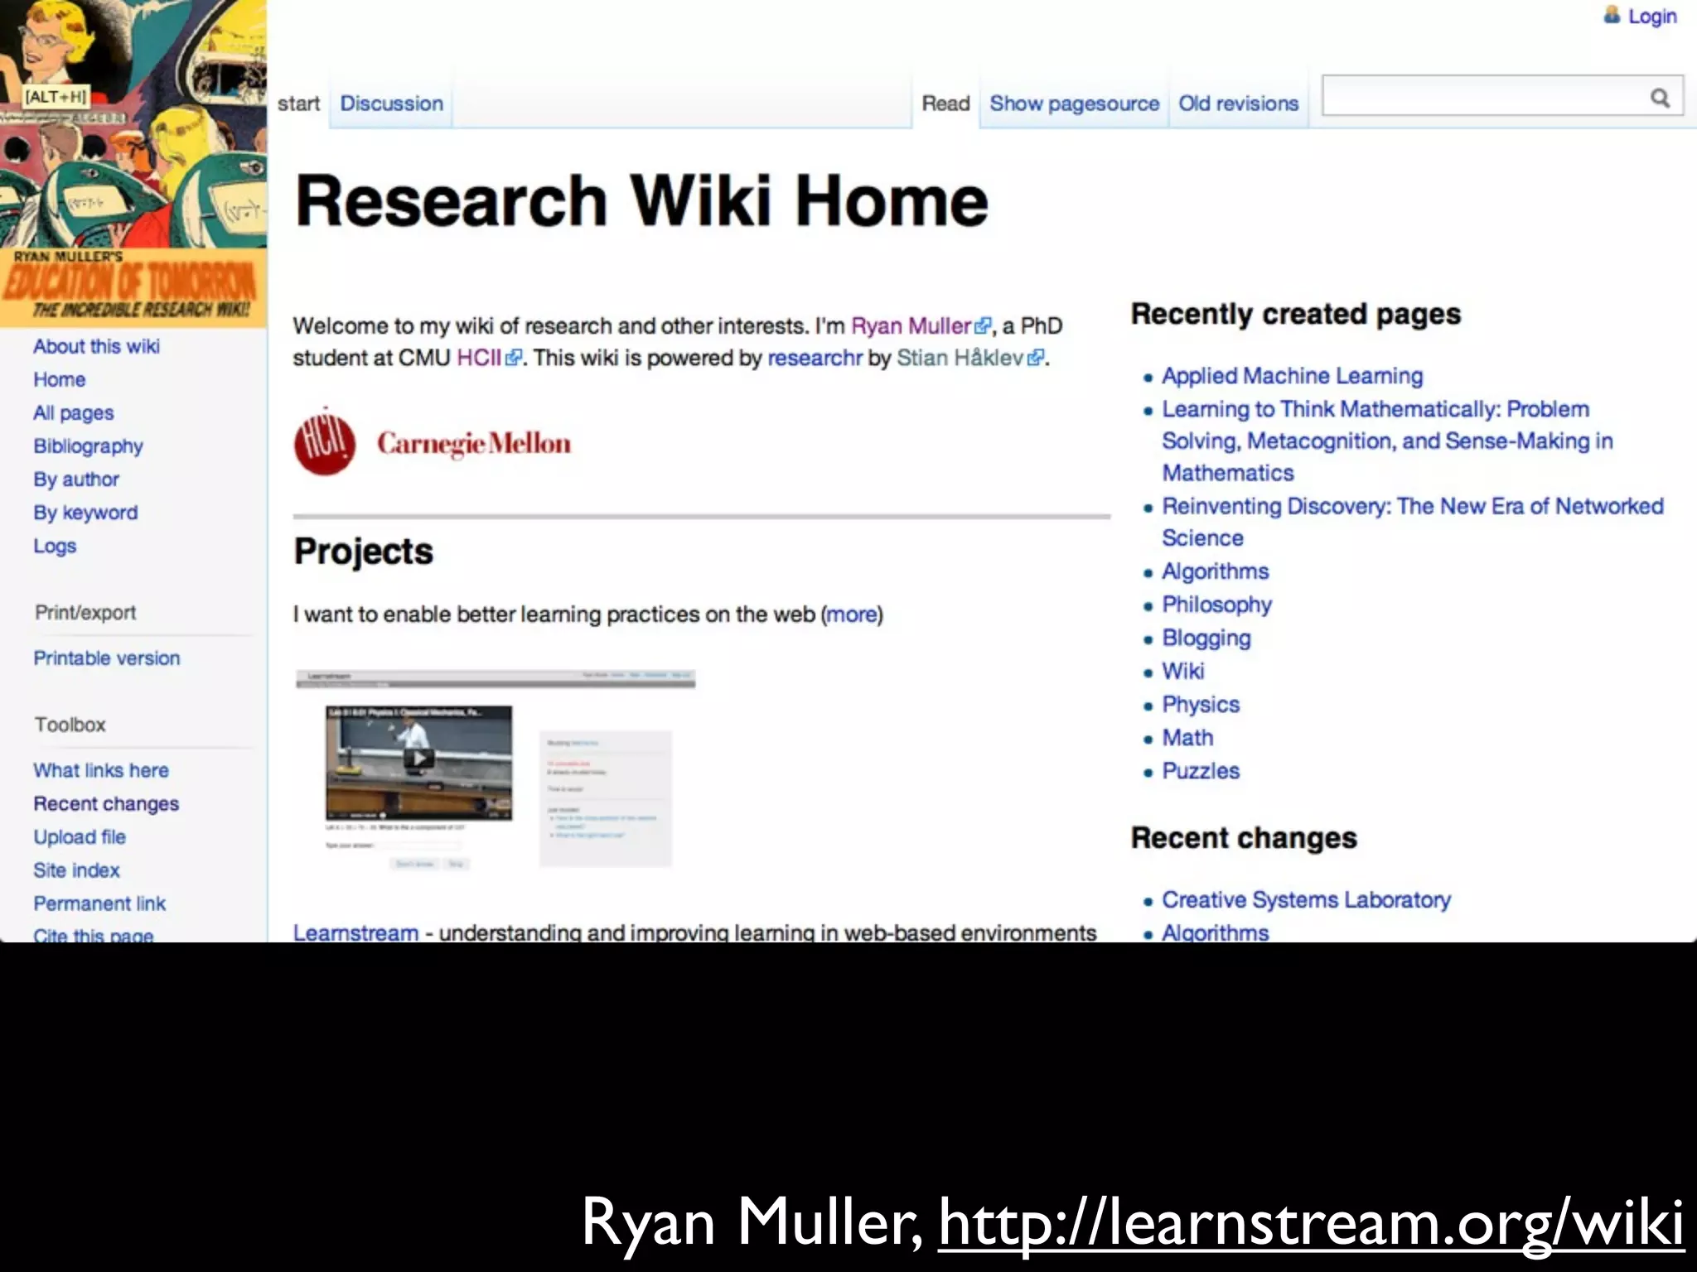The height and width of the screenshot is (1272, 1697).
Task: Click the Learnstream sidebar screenshot panel
Action: (x=606, y=798)
